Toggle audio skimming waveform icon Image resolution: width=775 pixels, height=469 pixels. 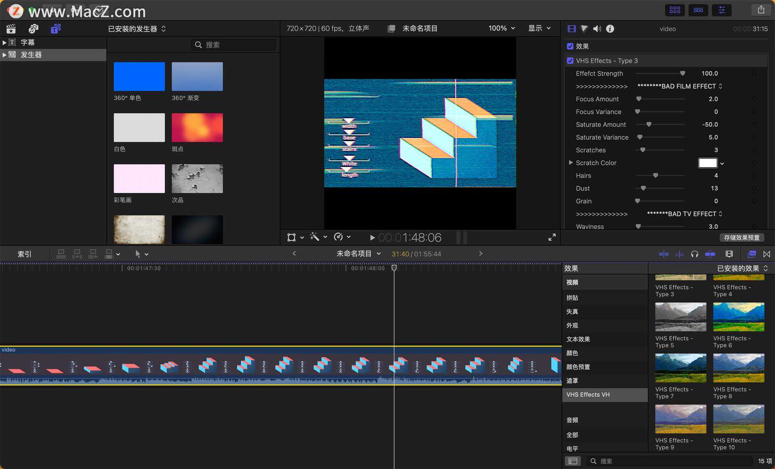pos(679,254)
